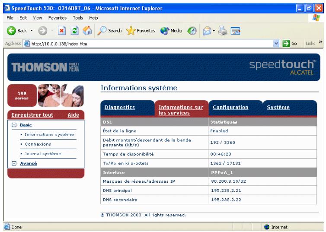Click the address bar URL field
Image resolution: width=326 pixels, height=232 pixels.
tap(152, 44)
